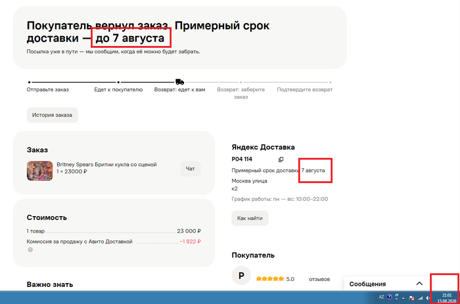Screen dimensions: 460x304
Task: Click the Яндекс Доставка heading
Action: click(x=263, y=147)
